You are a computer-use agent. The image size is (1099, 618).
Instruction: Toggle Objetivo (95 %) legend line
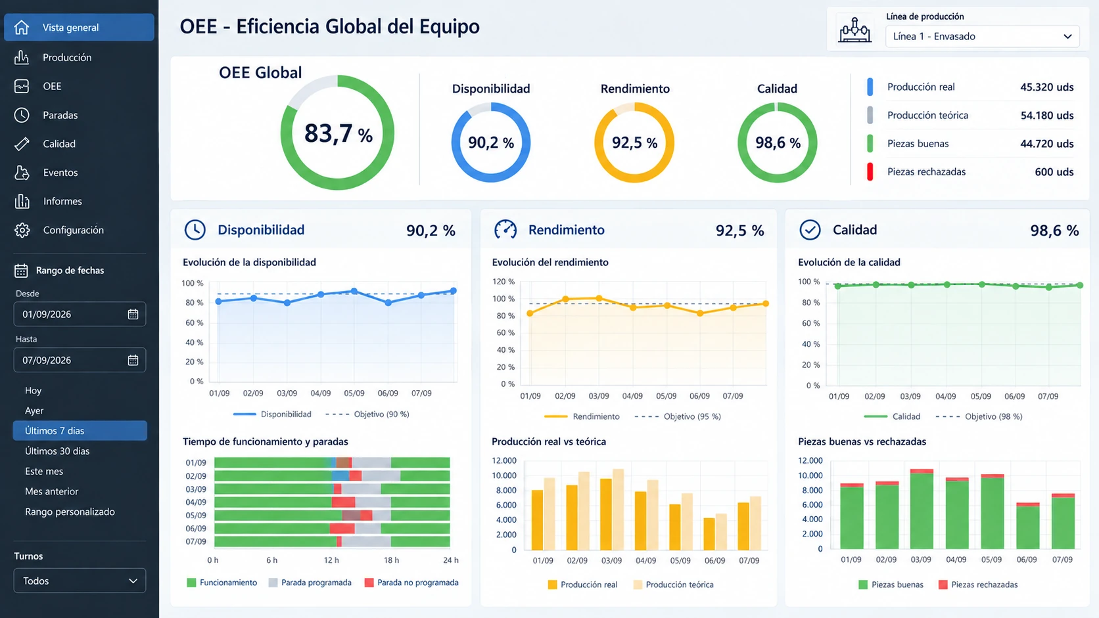[x=678, y=416]
